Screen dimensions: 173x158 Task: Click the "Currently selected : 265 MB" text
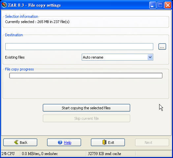tap(27, 22)
